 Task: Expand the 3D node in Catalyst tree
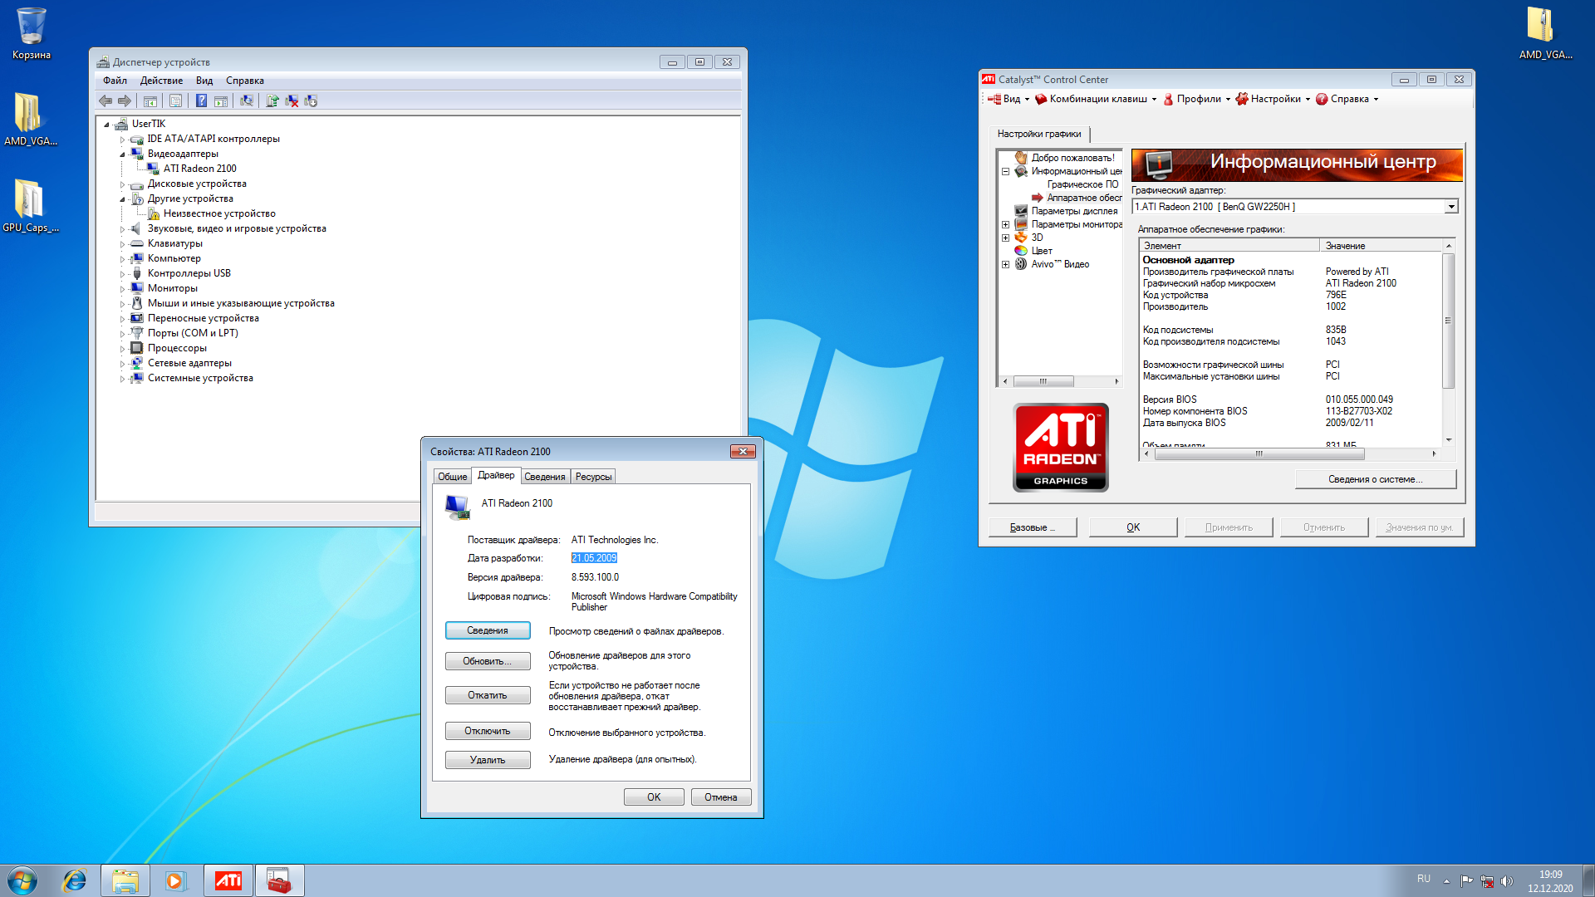click(1005, 238)
